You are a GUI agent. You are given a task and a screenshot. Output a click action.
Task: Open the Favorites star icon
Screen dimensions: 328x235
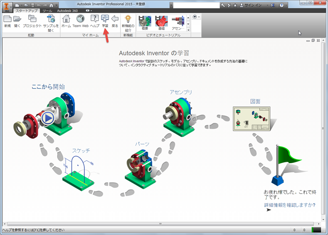pyautogui.click(x=235, y=5)
